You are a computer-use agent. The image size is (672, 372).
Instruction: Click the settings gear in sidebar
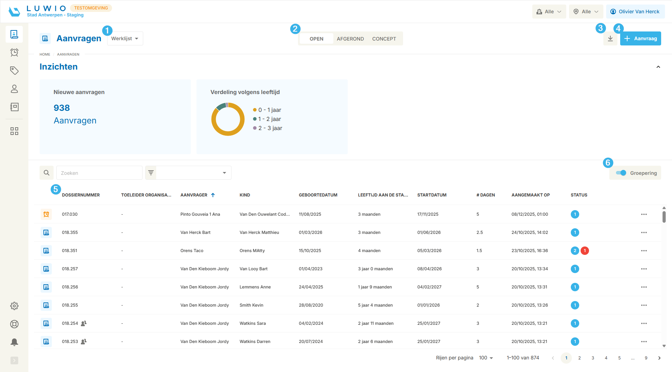pos(14,306)
